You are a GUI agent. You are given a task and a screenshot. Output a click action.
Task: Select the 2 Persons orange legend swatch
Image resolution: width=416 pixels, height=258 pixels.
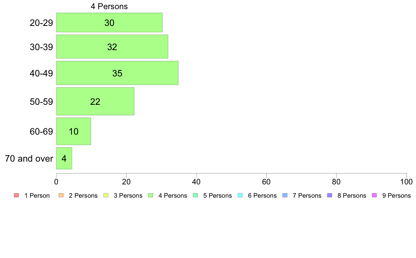[x=61, y=195]
